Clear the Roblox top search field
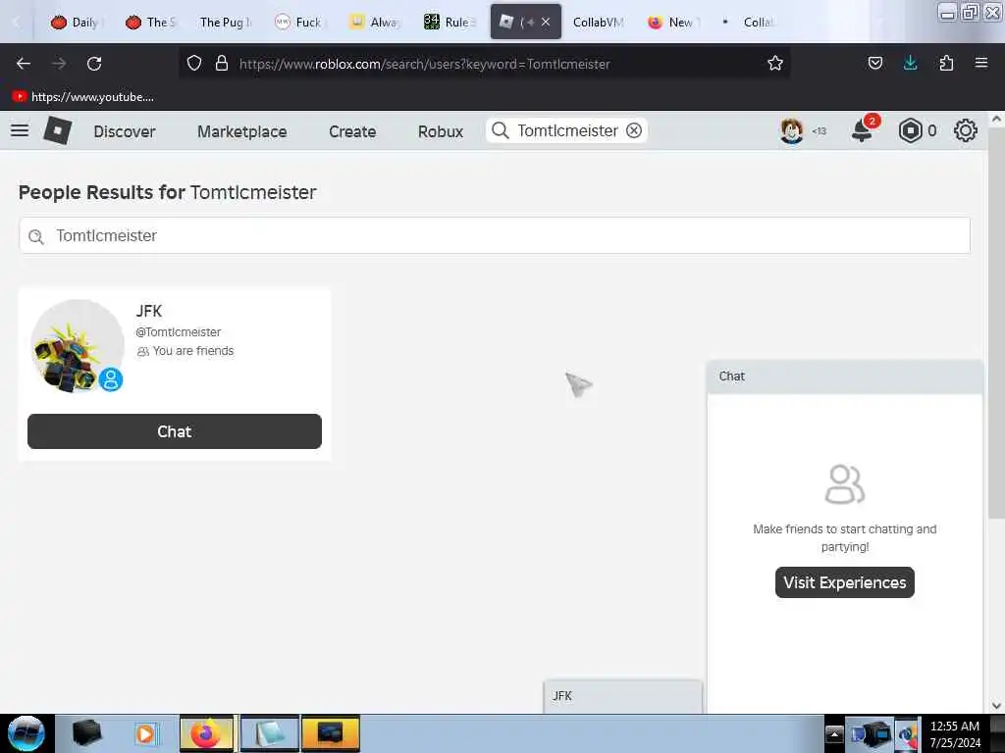1005x753 pixels. click(634, 130)
